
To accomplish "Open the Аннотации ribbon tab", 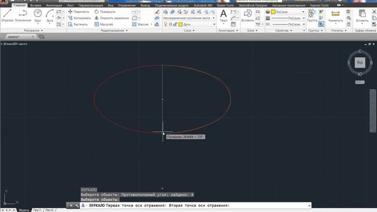I will (54, 5).
